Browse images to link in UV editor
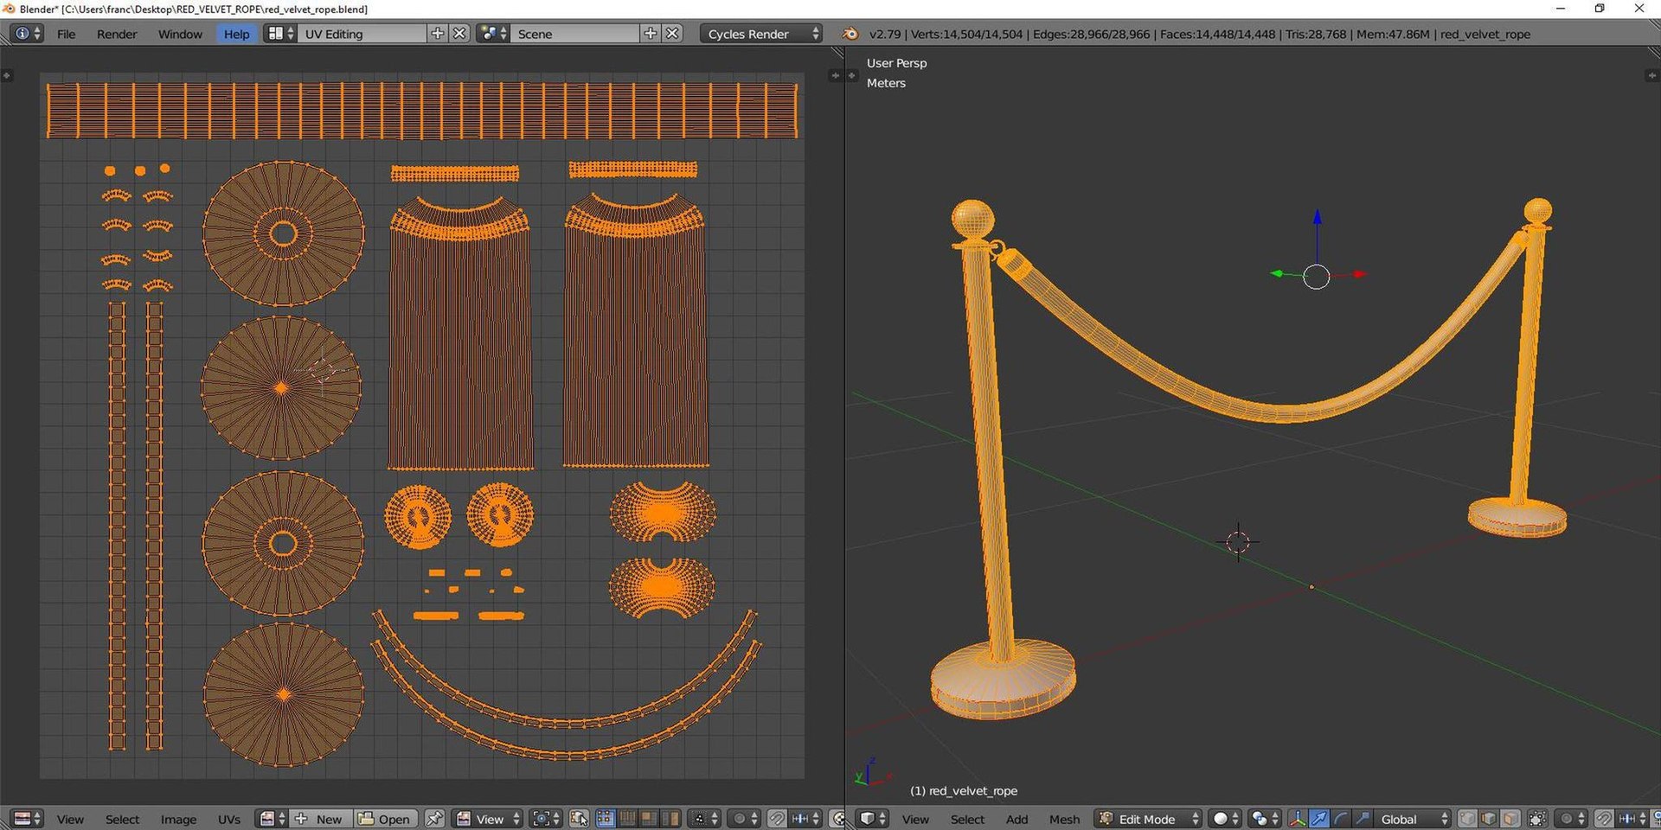Viewport: 1661px width, 830px height. pyautogui.click(x=273, y=819)
